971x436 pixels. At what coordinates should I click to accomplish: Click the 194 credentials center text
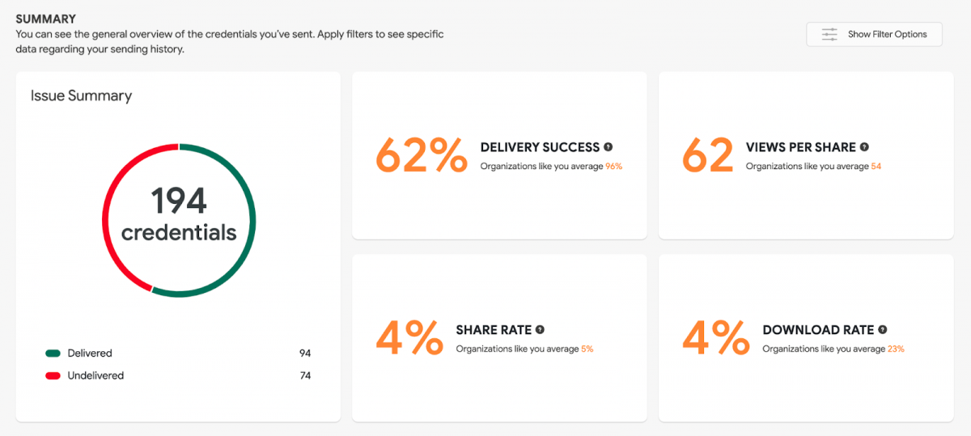point(179,214)
